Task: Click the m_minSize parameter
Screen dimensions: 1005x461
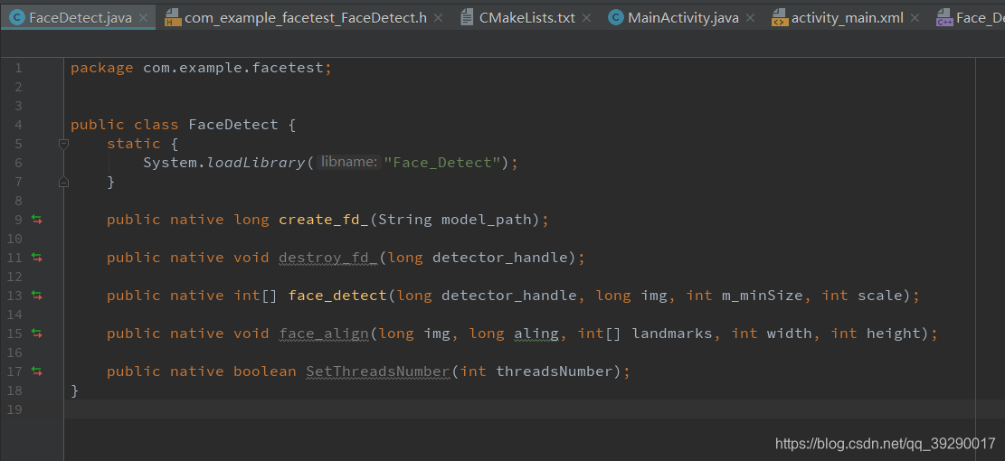Action: (x=762, y=296)
